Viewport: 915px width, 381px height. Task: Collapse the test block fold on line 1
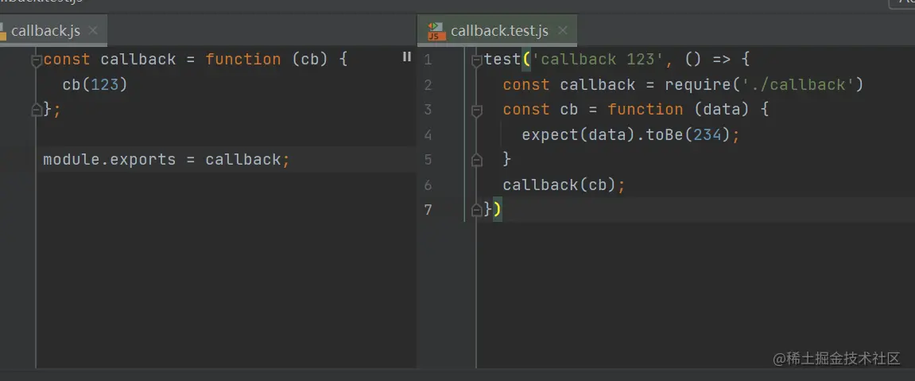(477, 60)
